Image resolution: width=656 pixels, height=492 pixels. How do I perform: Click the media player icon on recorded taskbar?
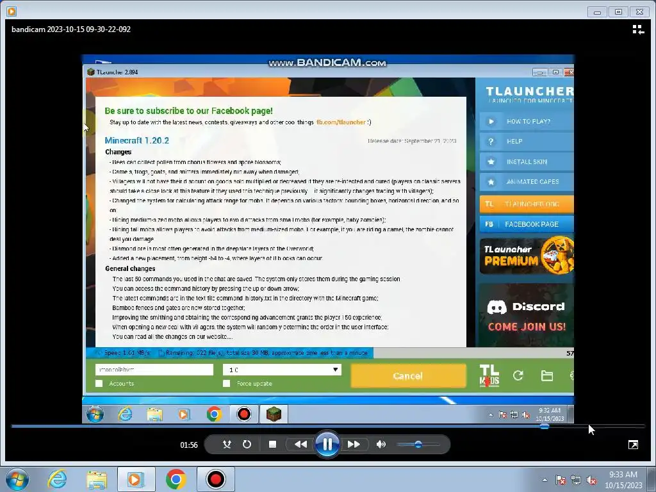tap(184, 414)
